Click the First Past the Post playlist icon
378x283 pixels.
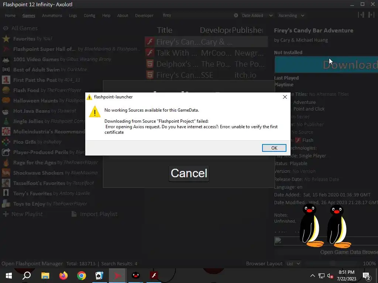point(6,80)
